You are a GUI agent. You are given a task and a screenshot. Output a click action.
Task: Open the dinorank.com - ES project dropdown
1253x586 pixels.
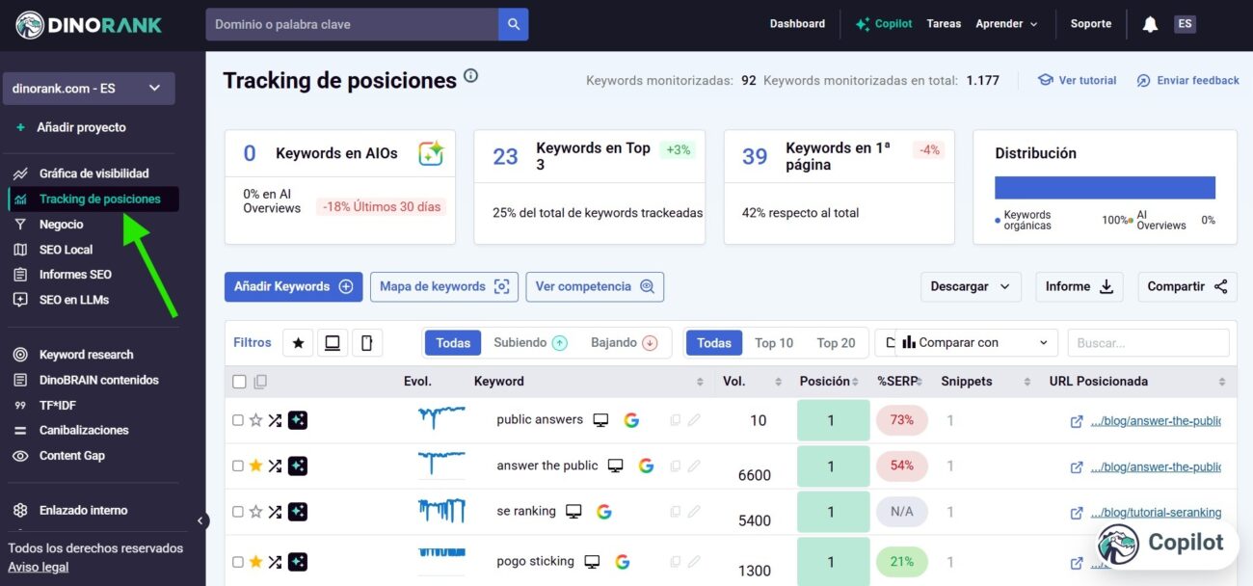pyautogui.click(x=89, y=88)
